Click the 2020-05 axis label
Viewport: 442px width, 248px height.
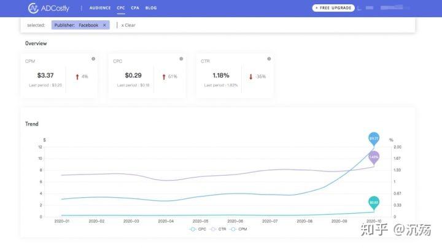click(200, 221)
